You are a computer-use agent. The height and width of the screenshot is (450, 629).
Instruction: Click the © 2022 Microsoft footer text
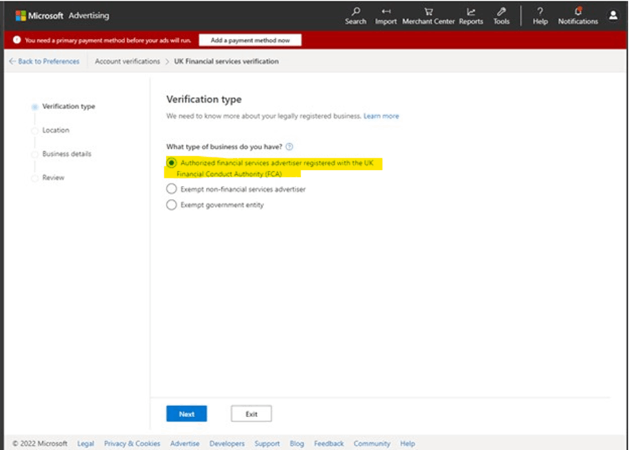point(40,444)
